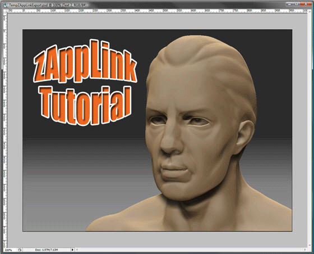Minimize the document window
314x254 pixels.
(x=289, y=4)
